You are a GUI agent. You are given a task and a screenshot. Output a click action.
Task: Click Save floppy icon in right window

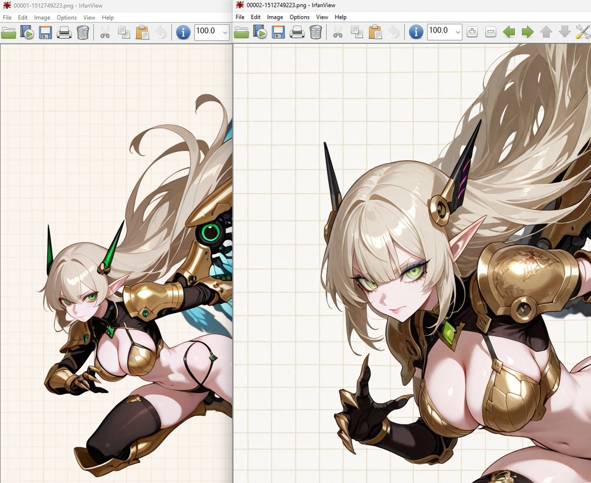pyautogui.click(x=278, y=32)
